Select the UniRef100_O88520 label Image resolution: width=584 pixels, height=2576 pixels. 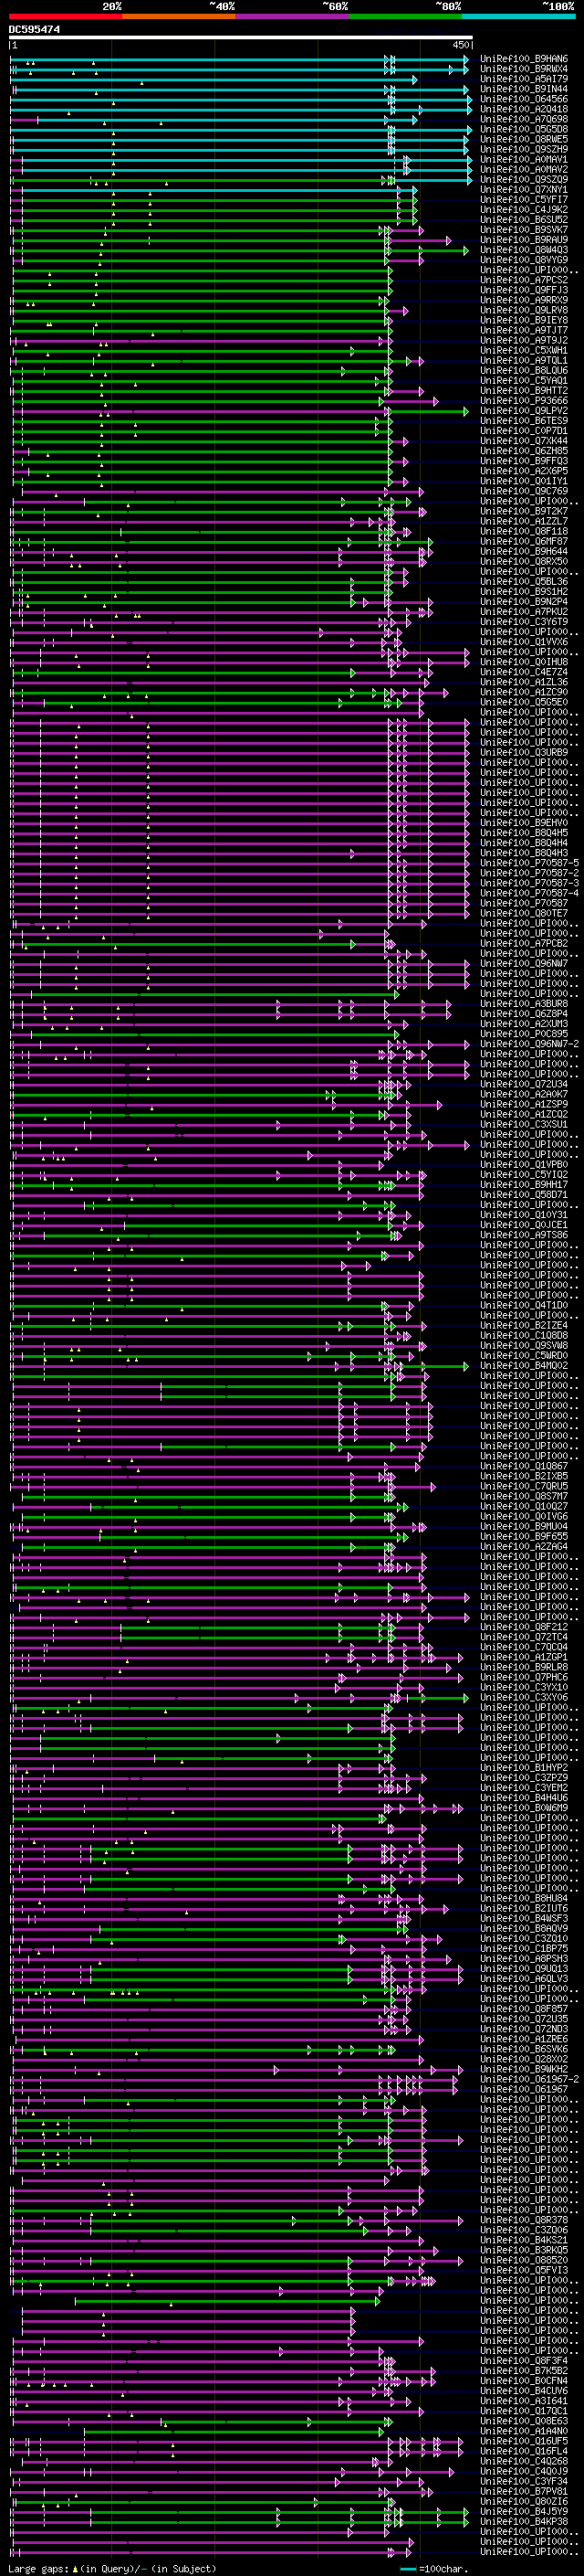524,2260
